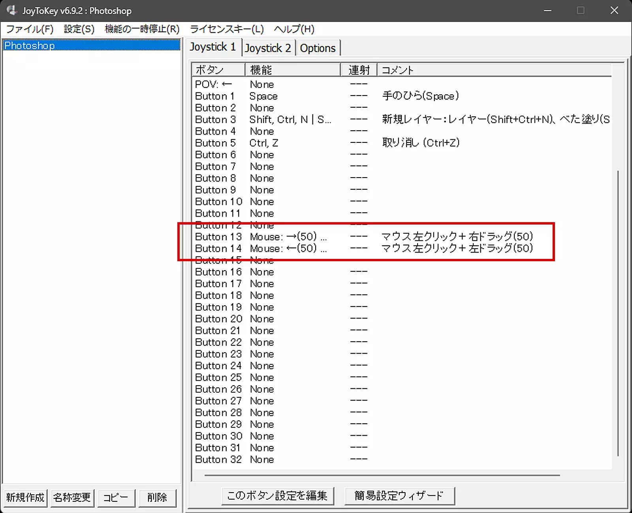Select the Button 9 row
This screenshot has width=632, height=513.
402,190
